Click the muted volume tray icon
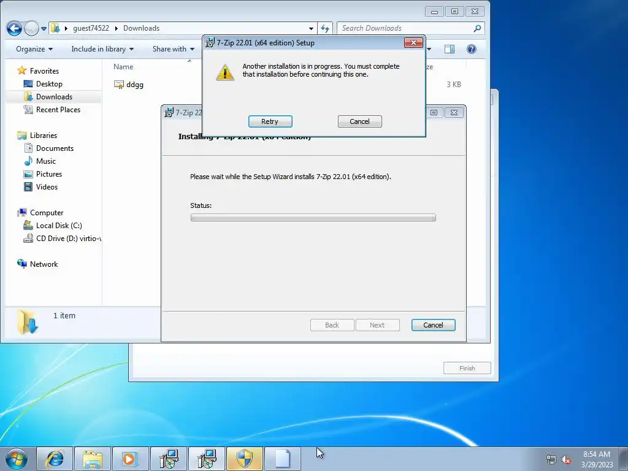This screenshot has width=628, height=471. (566, 460)
